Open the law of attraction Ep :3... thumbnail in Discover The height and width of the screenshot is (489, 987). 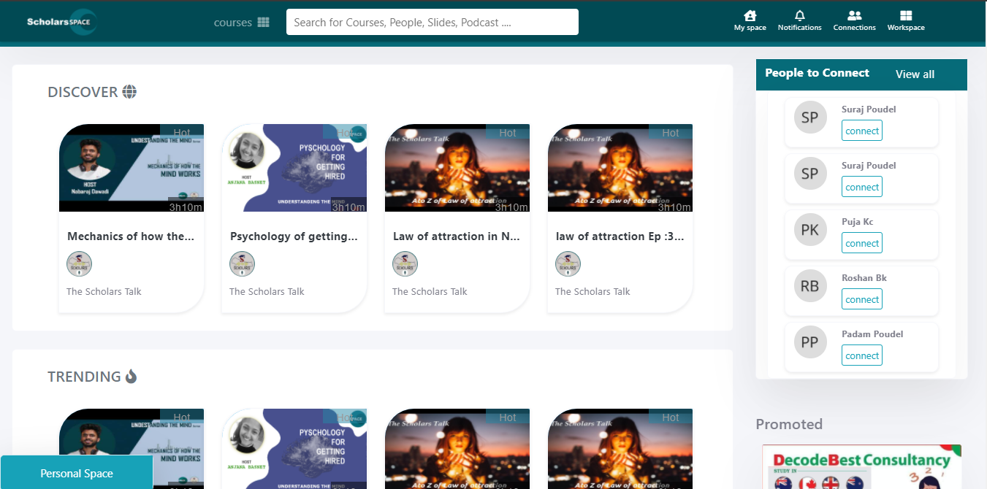620,168
